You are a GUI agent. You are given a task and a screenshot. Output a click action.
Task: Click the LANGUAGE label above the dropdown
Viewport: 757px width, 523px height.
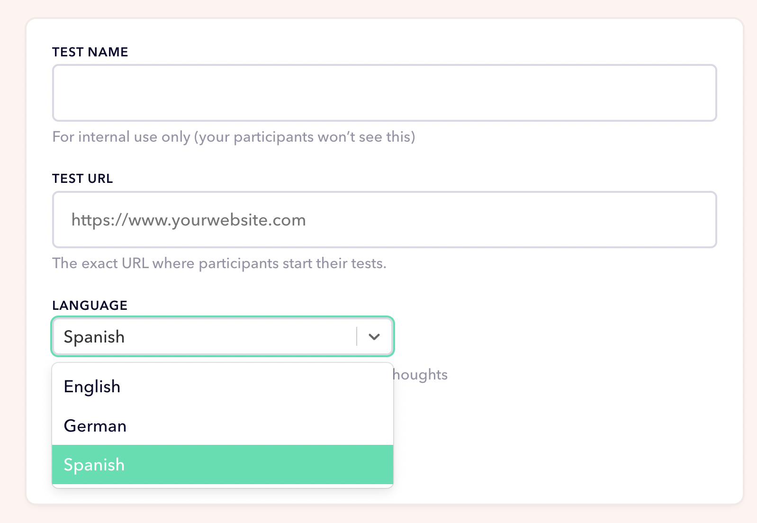pyautogui.click(x=90, y=306)
